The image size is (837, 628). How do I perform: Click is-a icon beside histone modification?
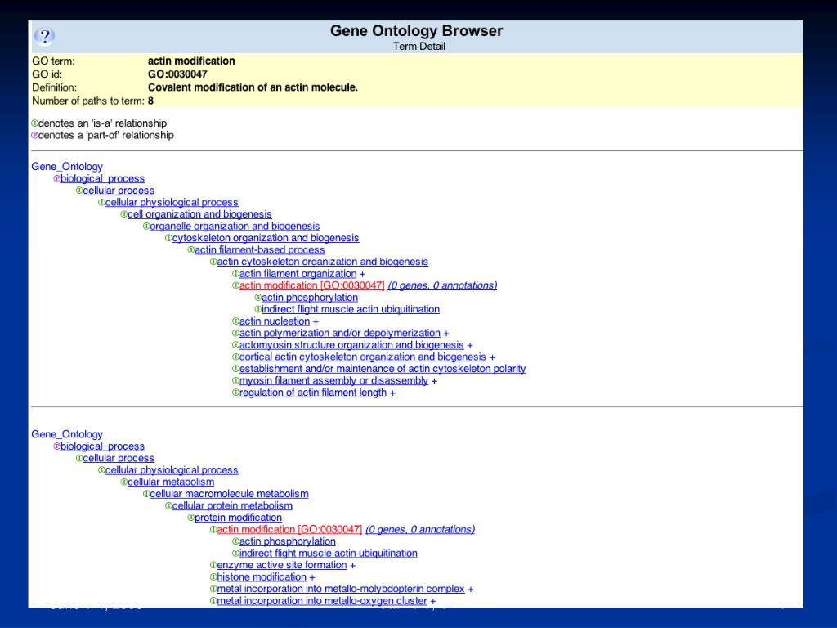click(213, 576)
